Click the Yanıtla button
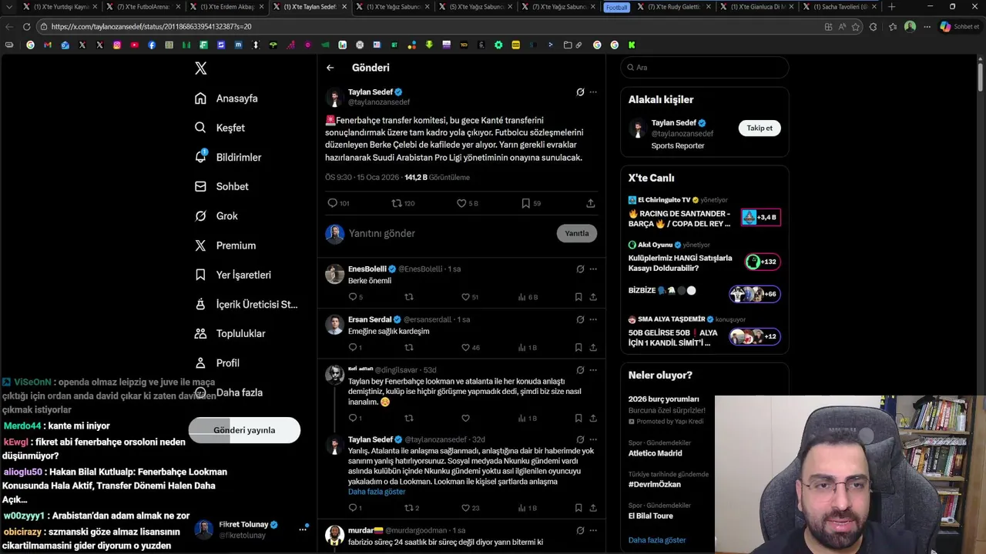The height and width of the screenshot is (554, 986). tap(577, 233)
